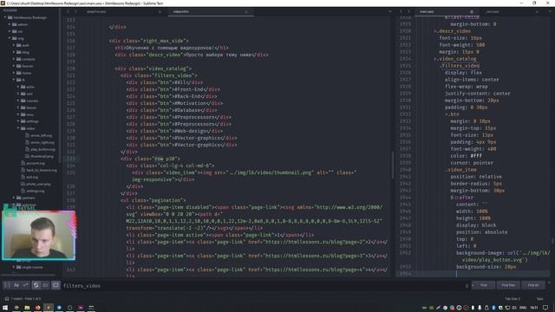This screenshot has height=312, width=555.
Task: Open thumbnail.png file in sidebar
Action: point(42,156)
